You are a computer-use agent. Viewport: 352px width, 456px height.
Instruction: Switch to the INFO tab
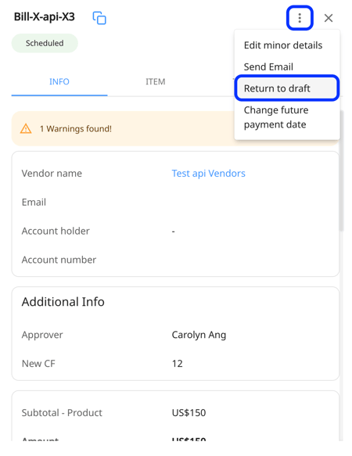59,81
